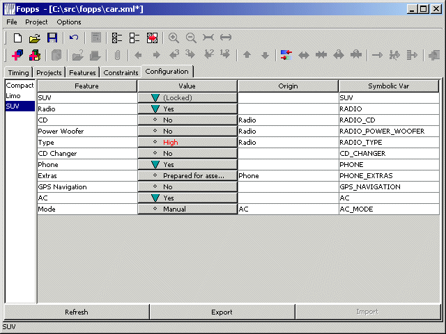This screenshot has width=446, height=334.
Task: Add group with multicolored cubes plus icon
Action: pyautogui.click(x=35, y=55)
